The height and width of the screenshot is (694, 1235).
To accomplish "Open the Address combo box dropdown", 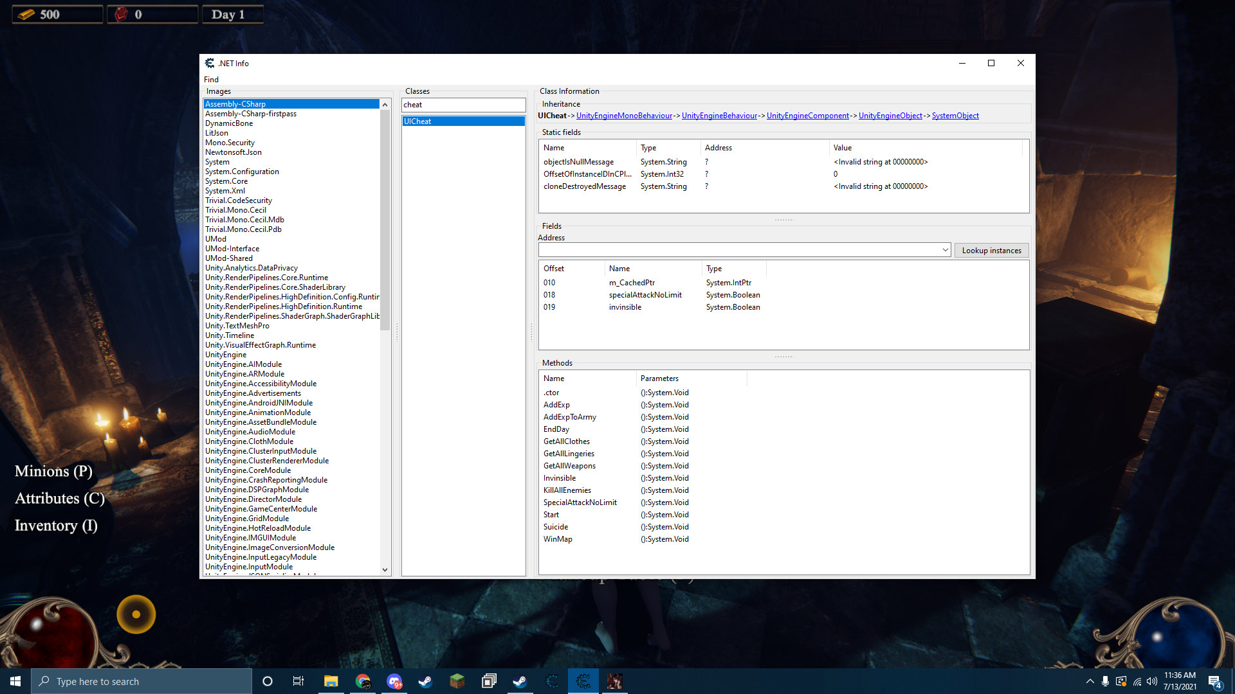I will click(x=945, y=249).
